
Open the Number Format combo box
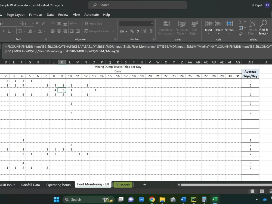point(136,23)
